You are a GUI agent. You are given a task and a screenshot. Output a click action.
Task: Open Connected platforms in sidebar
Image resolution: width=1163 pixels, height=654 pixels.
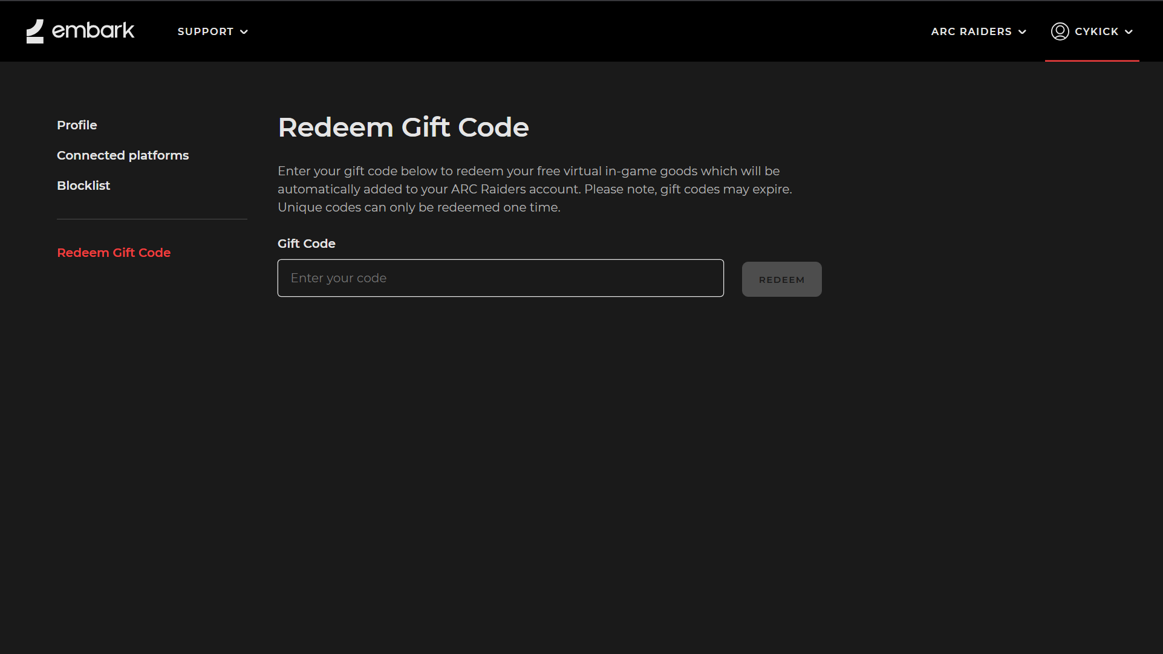123,155
